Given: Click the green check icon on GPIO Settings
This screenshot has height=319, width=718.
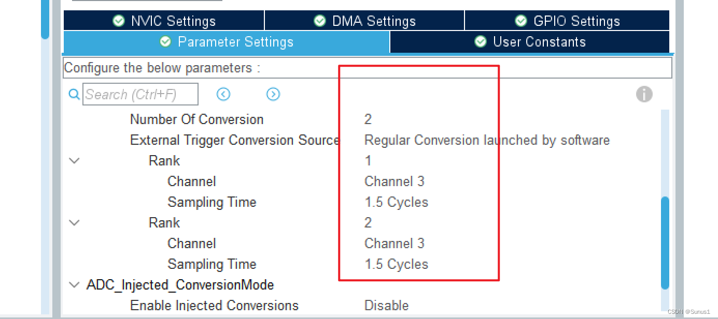Looking at the screenshot, I should pyautogui.click(x=520, y=21).
